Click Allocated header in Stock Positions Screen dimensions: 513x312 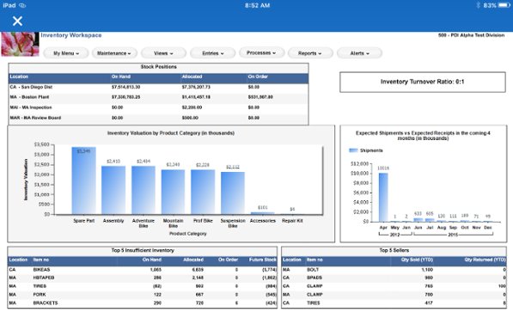pos(192,76)
